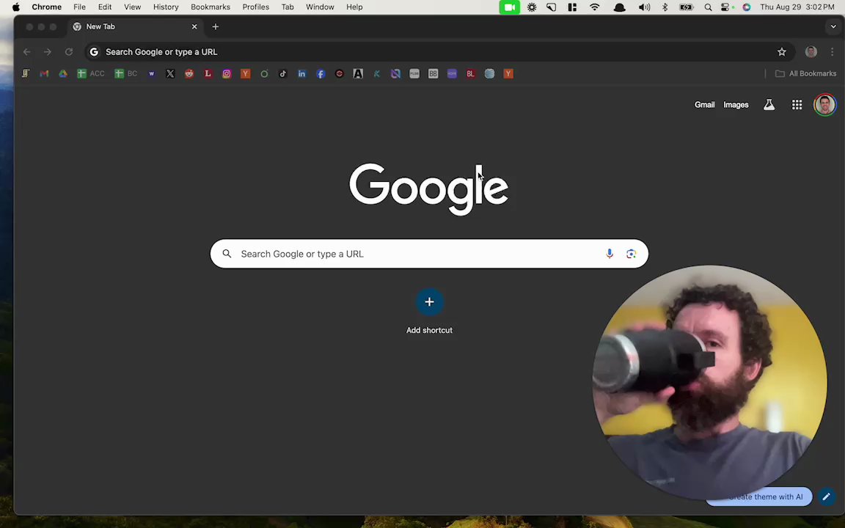Open the green circle bookmark

pyautogui.click(x=264, y=74)
